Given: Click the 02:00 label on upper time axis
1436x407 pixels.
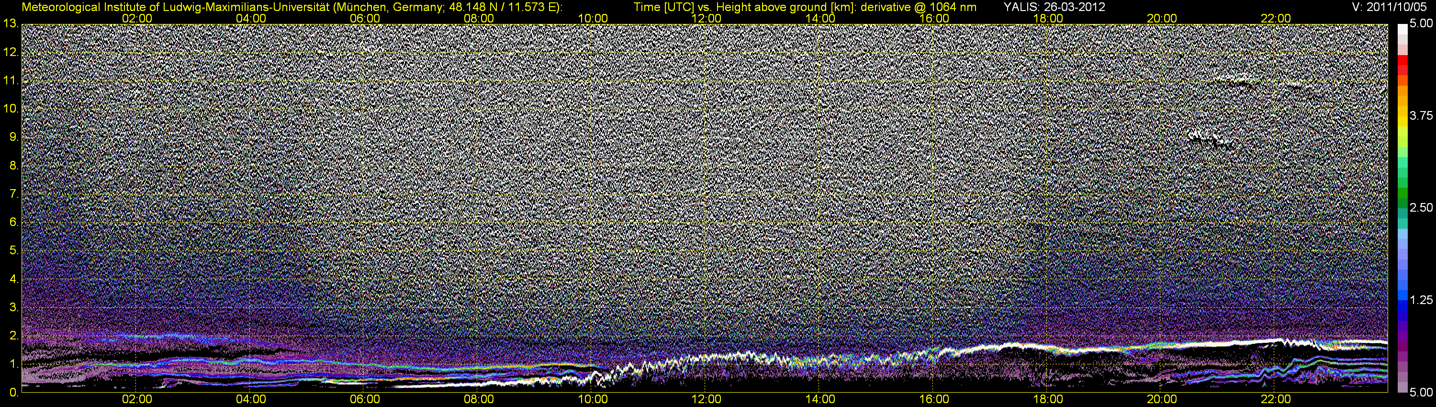Looking at the screenshot, I should point(136,18).
